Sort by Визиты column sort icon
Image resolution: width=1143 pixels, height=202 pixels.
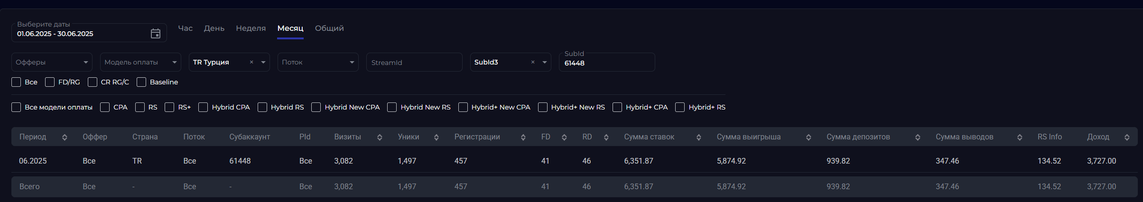point(380,137)
